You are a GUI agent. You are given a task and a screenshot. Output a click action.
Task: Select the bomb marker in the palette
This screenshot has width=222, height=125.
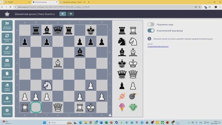click(x=133, y=96)
